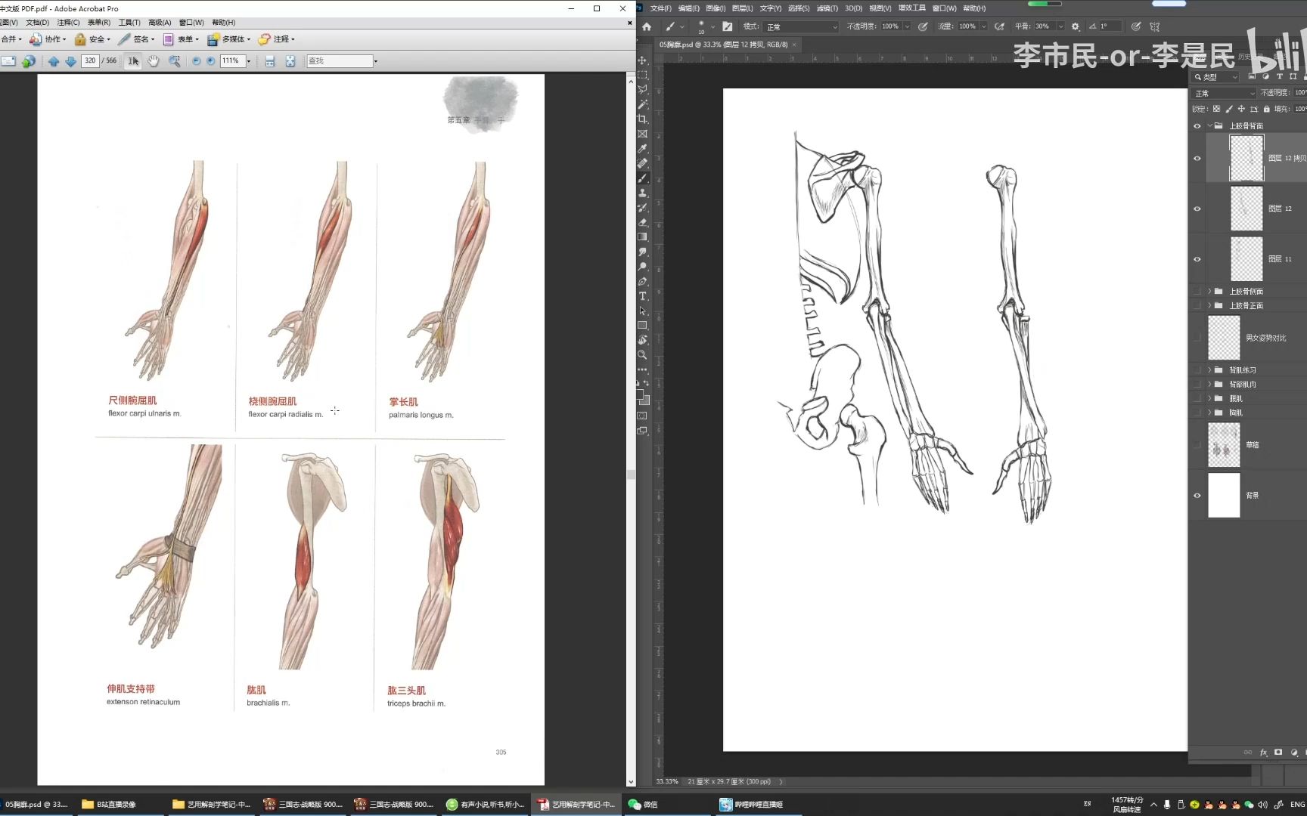Select the Zoom tool in Photoshop toolbar
The height and width of the screenshot is (816, 1307).
(x=642, y=355)
